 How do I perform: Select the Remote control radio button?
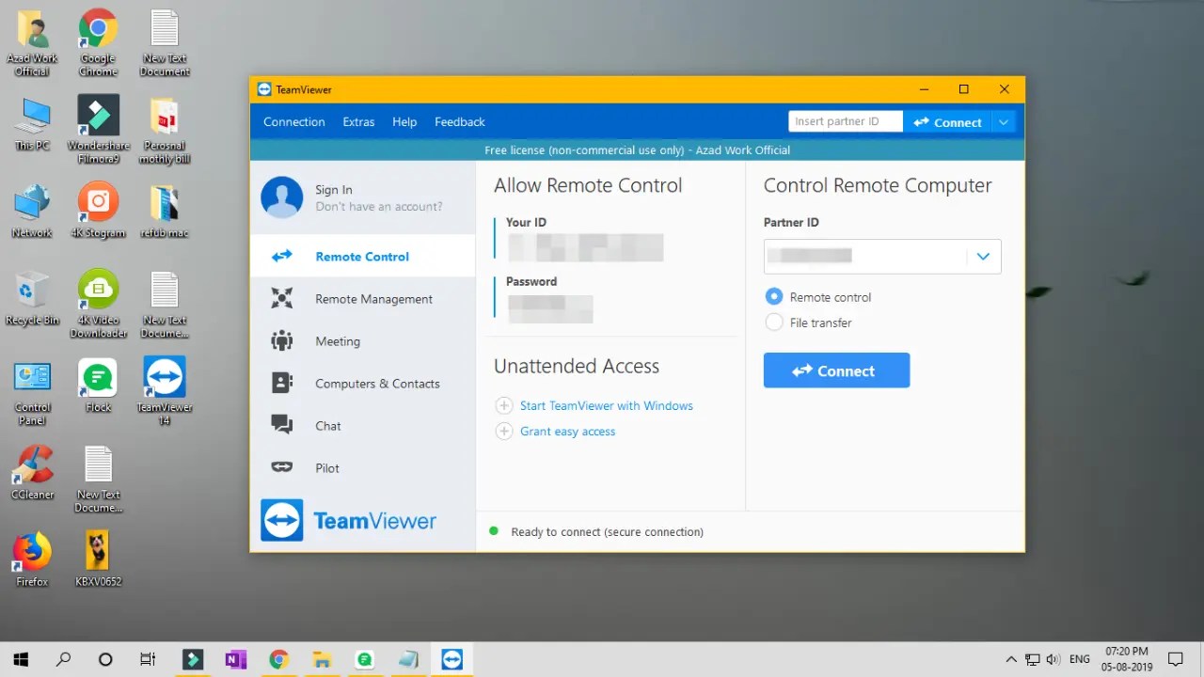tap(773, 296)
